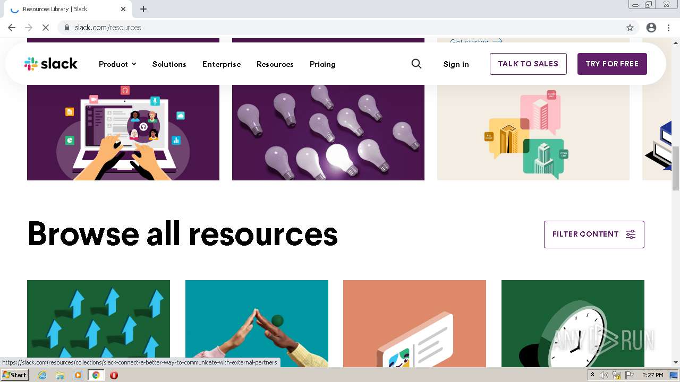Click the TALK TO SALES button
680x382 pixels.
528,64
